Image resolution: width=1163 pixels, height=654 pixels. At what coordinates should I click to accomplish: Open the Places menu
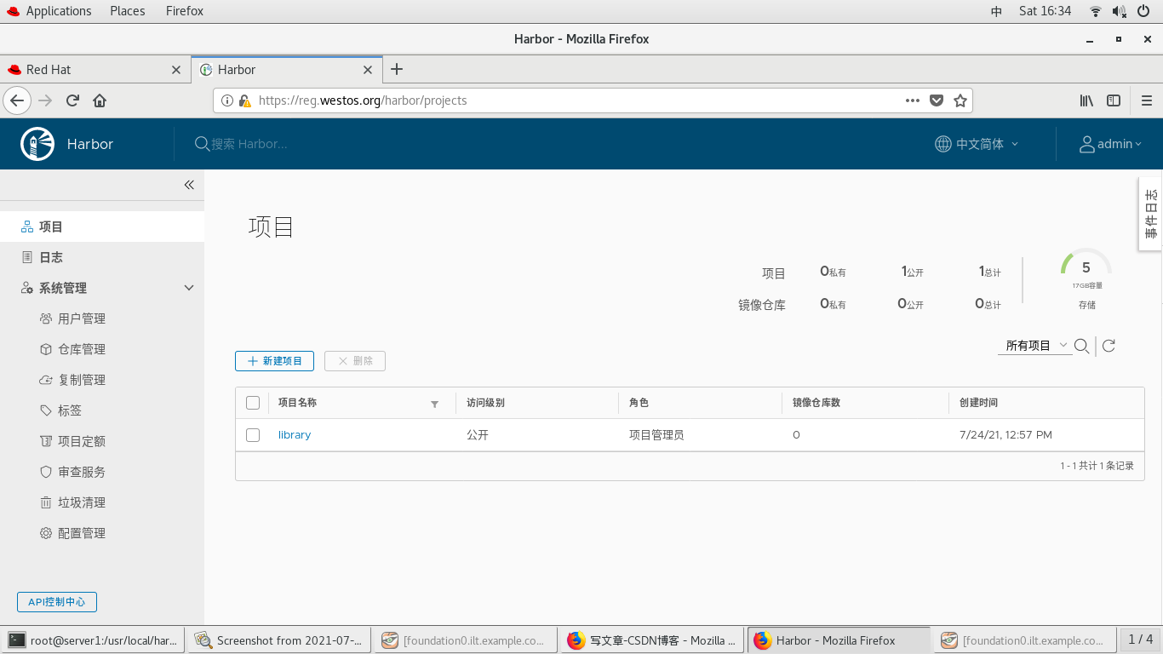[x=128, y=11]
